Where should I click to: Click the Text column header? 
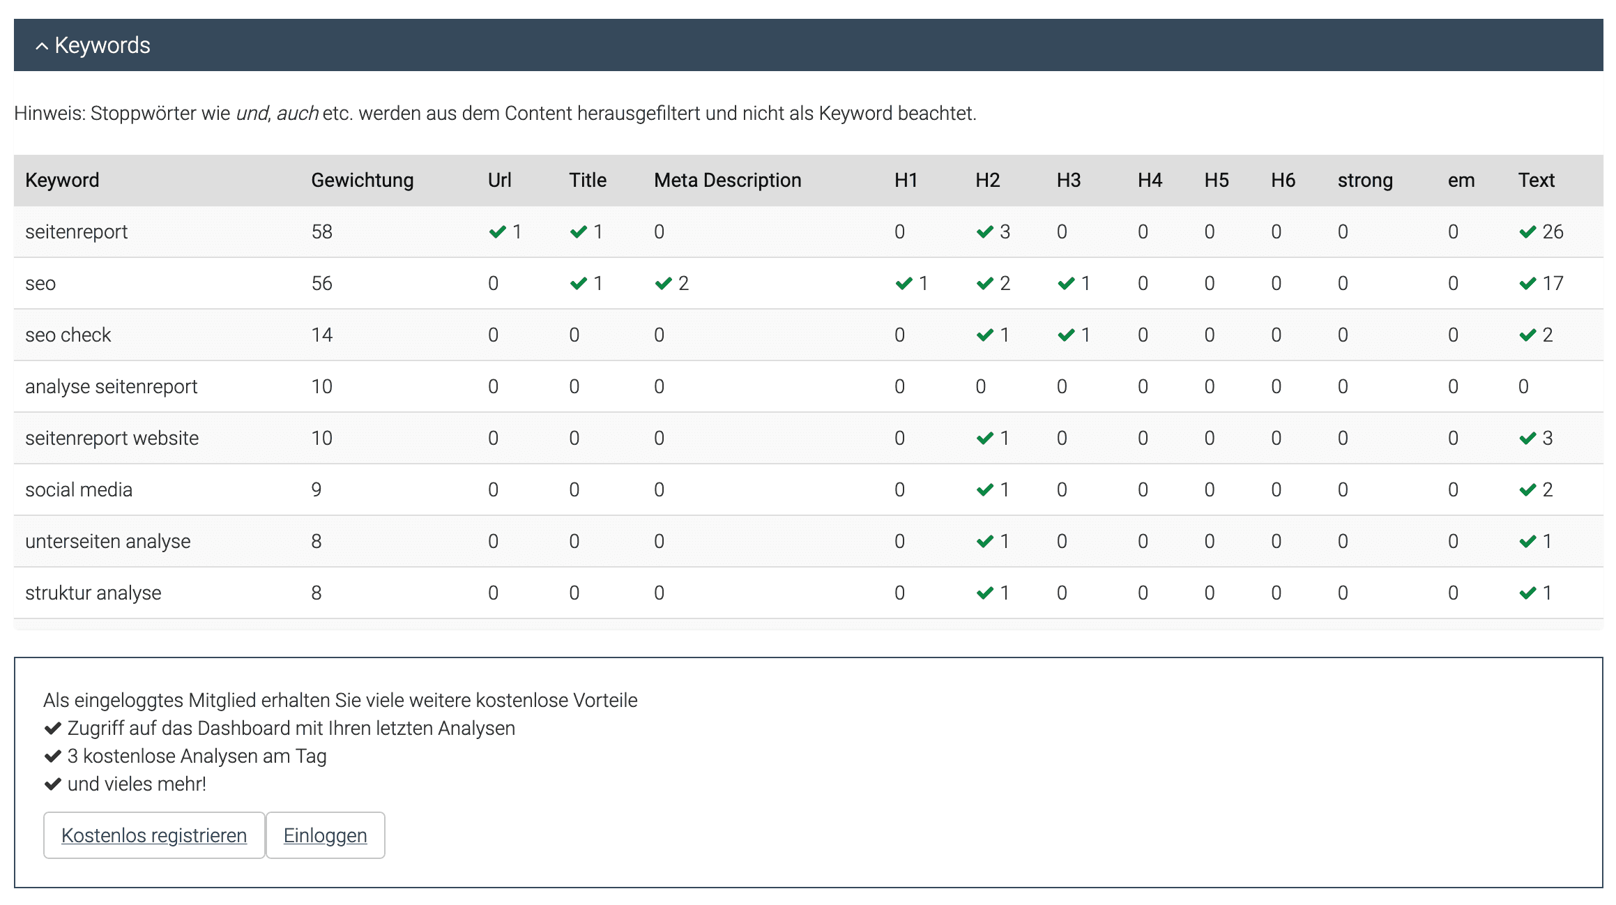1536,180
